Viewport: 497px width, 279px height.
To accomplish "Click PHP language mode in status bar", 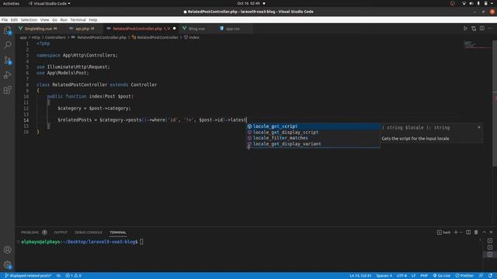I will (x=424, y=276).
